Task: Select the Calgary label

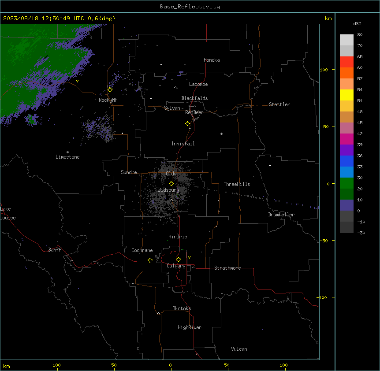Action: pos(176,266)
